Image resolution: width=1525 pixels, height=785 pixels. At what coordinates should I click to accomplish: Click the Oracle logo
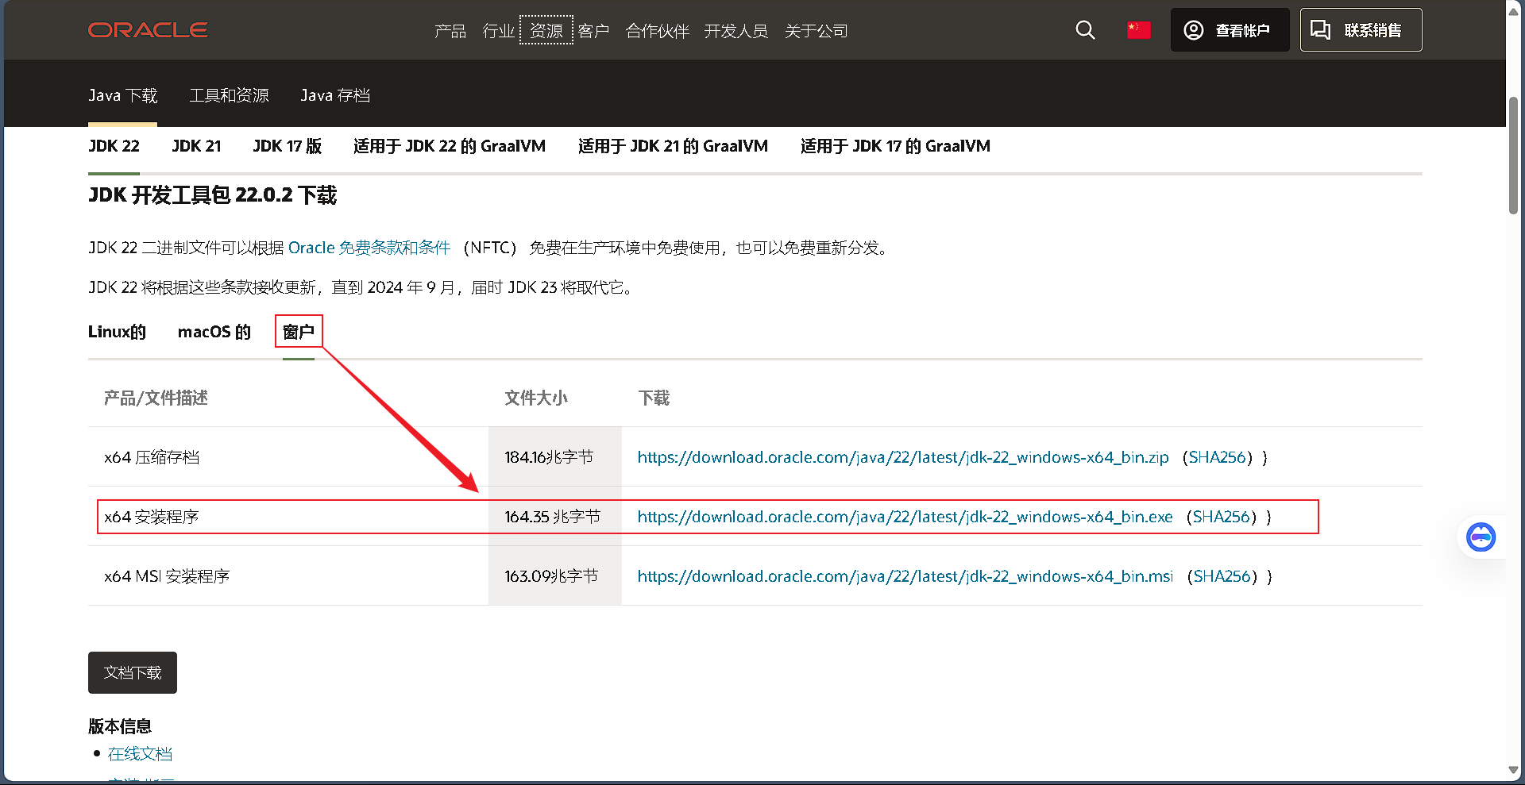(148, 30)
